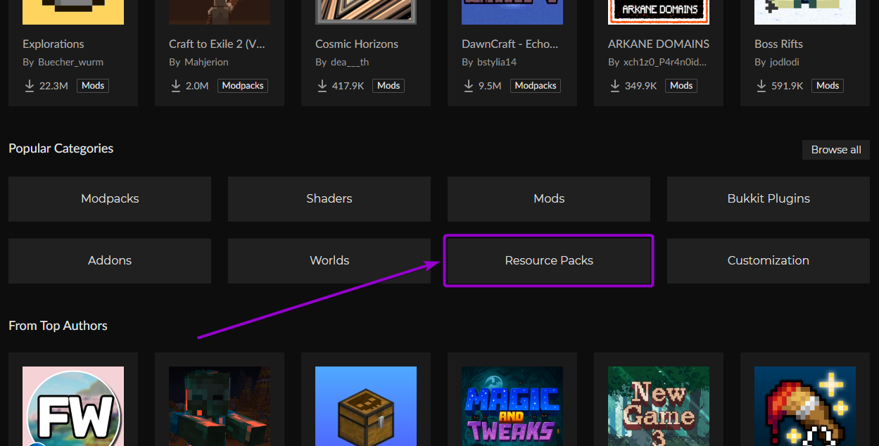Click the New Game 3 thumbnail
The width and height of the screenshot is (879, 446).
coord(658,407)
